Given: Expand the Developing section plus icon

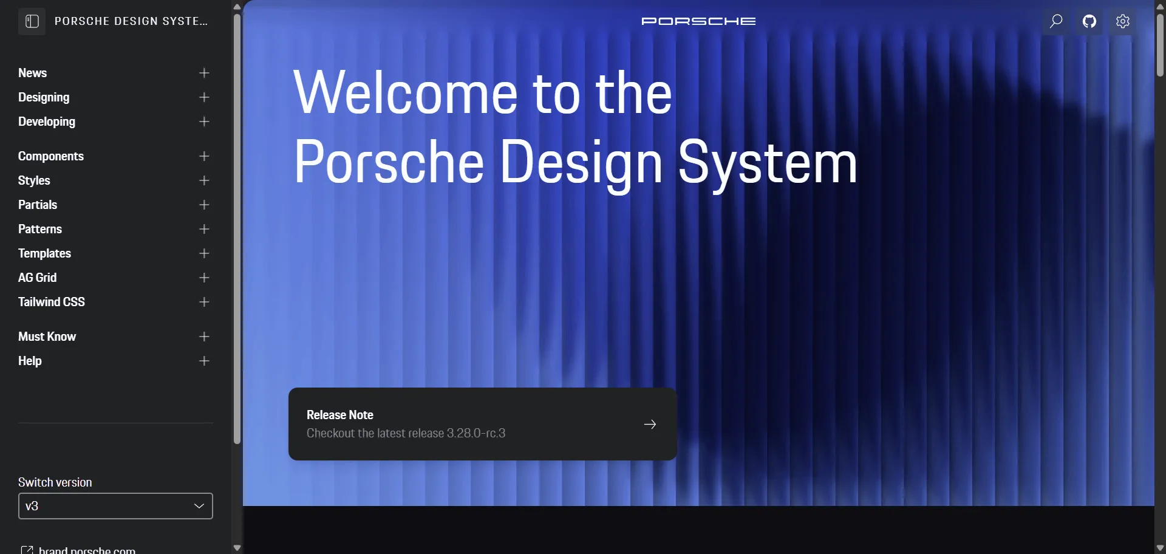Looking at the screenshot, I should click(204, 121).
